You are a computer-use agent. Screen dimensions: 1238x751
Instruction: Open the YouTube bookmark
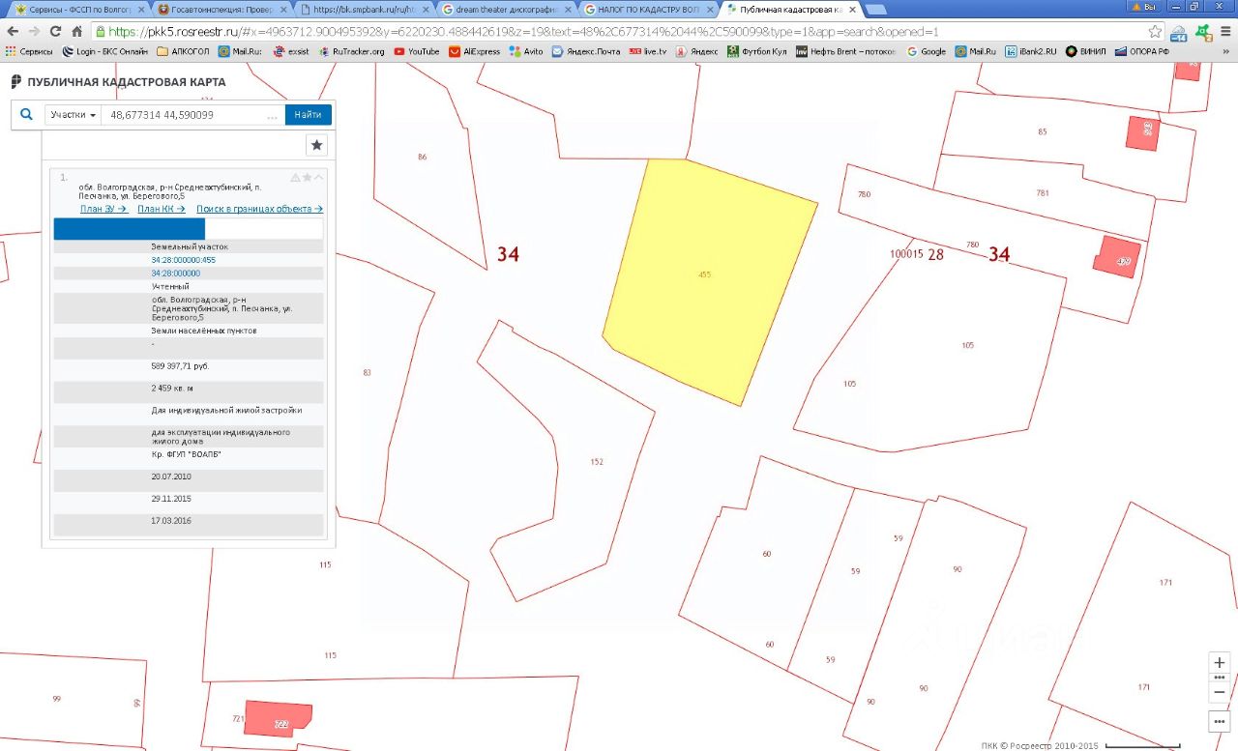pyautogui.click(x=416, y=51)
